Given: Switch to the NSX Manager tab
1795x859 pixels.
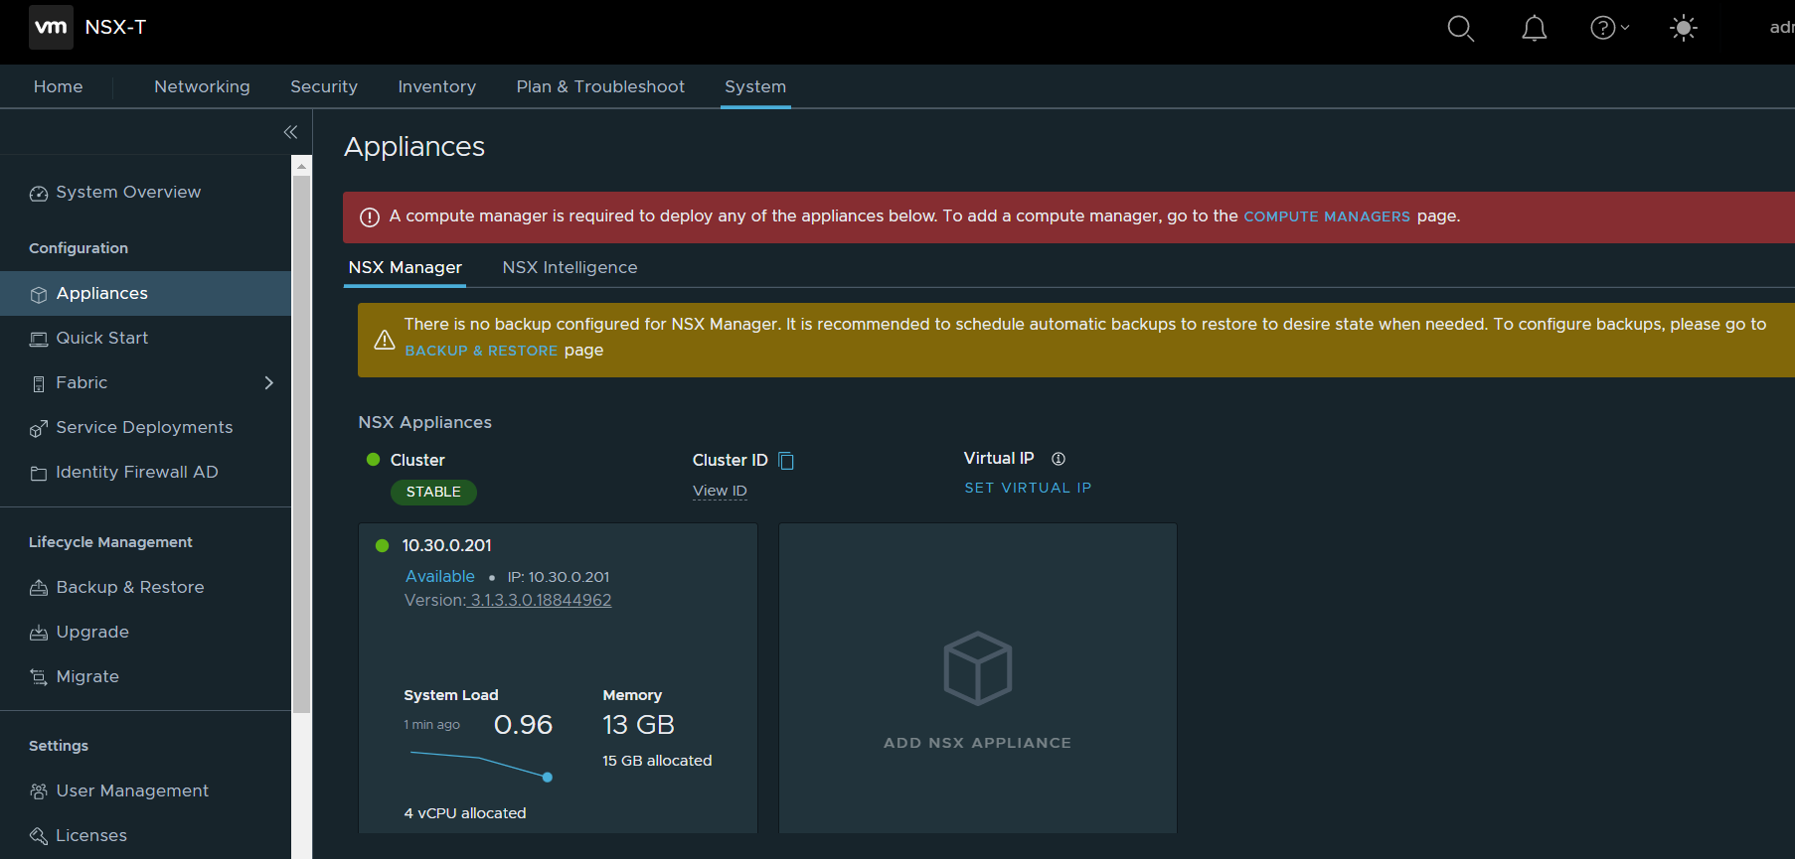Looking at the screenshot, I should 405,268.
